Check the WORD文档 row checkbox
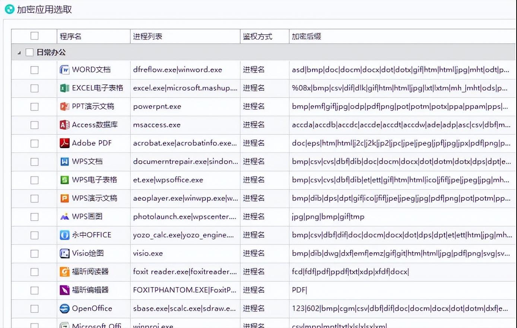517x328 pixels. [x=34, y=69]
